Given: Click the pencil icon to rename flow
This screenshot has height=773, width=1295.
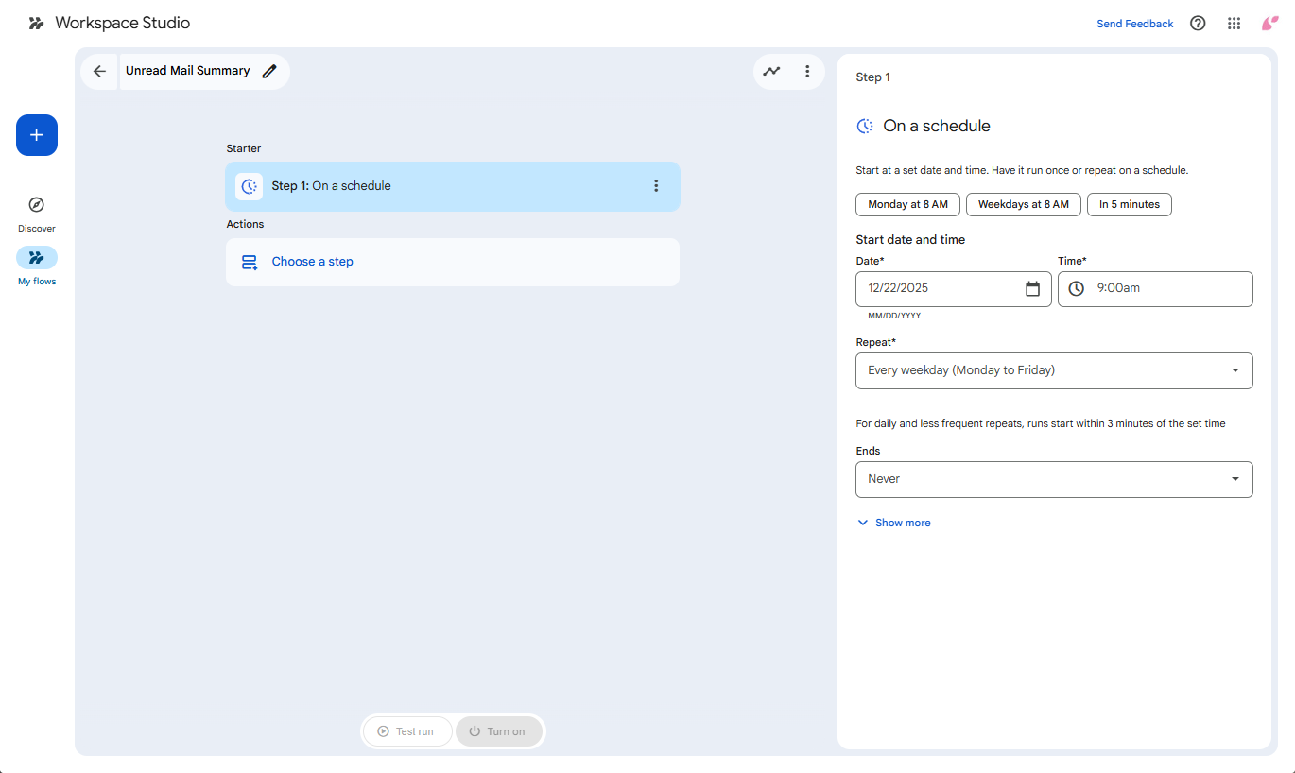Looking at the screenshot, I should tap(269, 71).
